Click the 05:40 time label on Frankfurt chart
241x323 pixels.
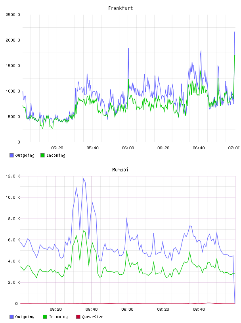[92, 148]
